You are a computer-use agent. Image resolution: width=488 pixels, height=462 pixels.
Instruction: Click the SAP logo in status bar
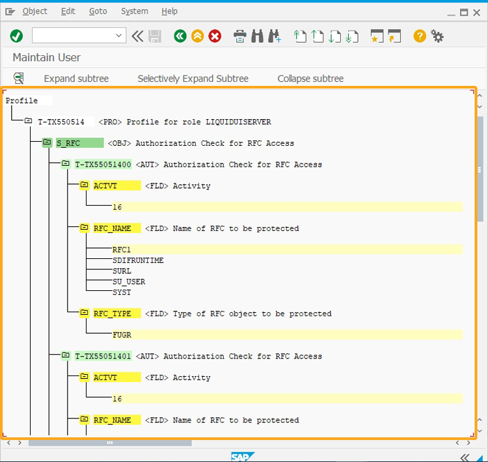click(x=243, y=457)
